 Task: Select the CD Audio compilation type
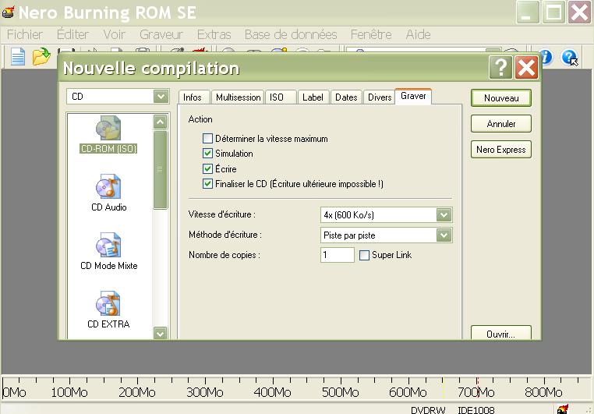(108, 193)
